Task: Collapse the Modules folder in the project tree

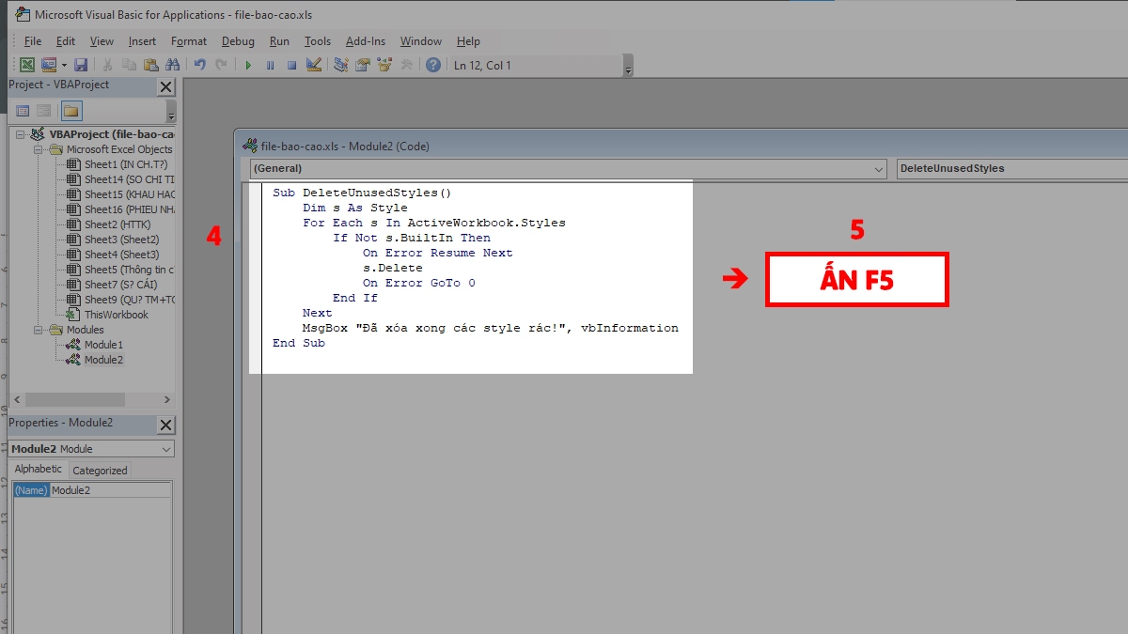Action: [39, 330]
